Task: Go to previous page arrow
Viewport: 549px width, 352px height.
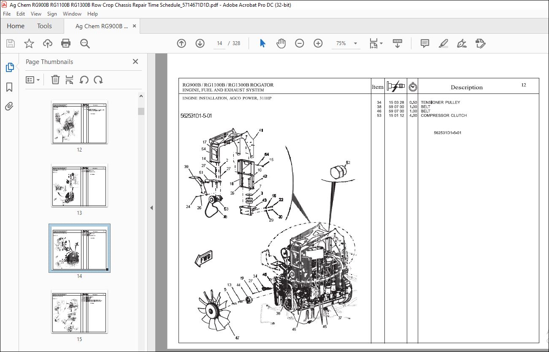Action: [x=181, y=43]
